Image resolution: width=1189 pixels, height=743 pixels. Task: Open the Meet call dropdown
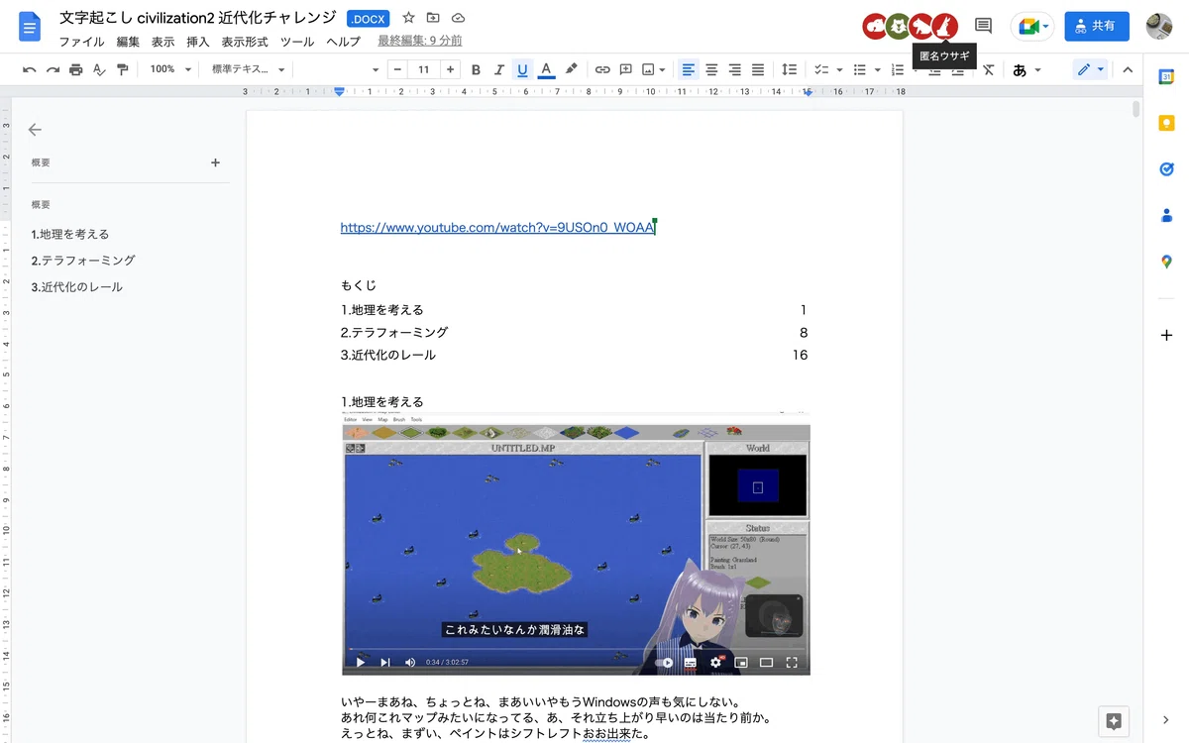pos(1032,27)
